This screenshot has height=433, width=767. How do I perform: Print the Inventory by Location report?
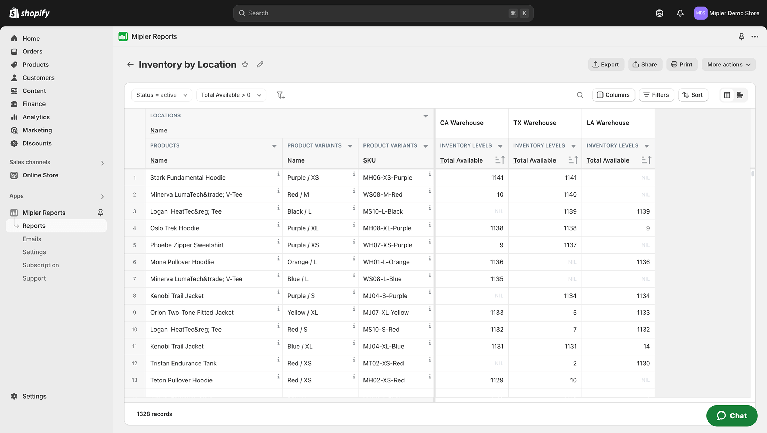tap(681, 64)
